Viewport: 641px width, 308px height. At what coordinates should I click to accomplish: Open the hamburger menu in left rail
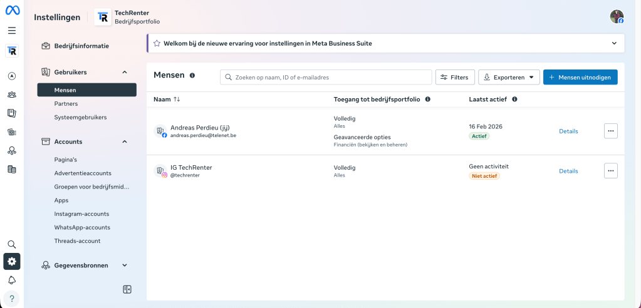click(12, 30)
